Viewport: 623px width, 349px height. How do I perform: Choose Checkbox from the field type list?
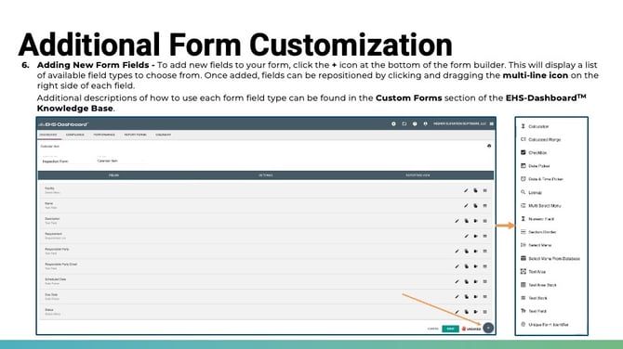(x=534, y=152)
